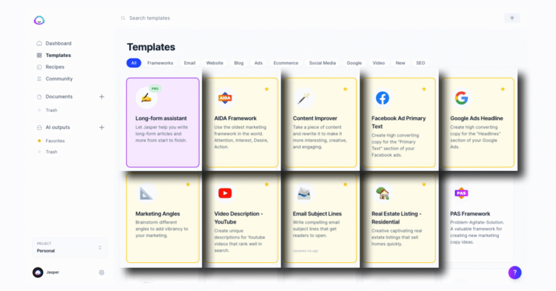Open Facebook Ad Primary Text template
Screen dimensions: 556x291
(399, 123)
